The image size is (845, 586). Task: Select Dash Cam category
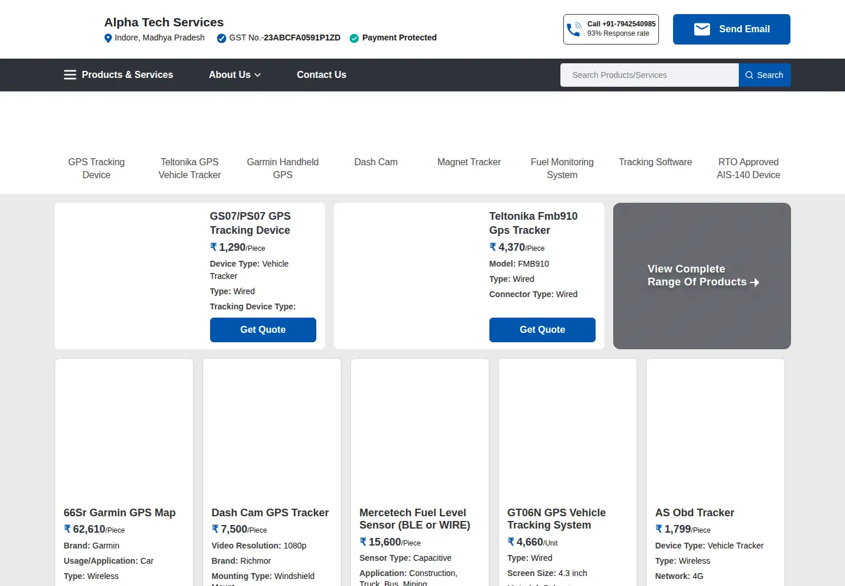click(x=376, y=162)
